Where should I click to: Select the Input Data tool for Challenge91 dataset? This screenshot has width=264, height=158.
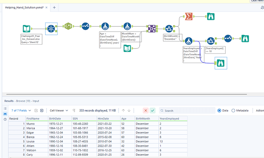point(26,28)
